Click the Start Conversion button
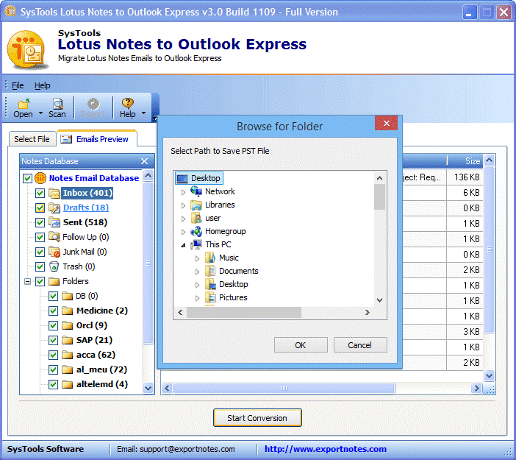516x460 pixels. pos(257,418)
